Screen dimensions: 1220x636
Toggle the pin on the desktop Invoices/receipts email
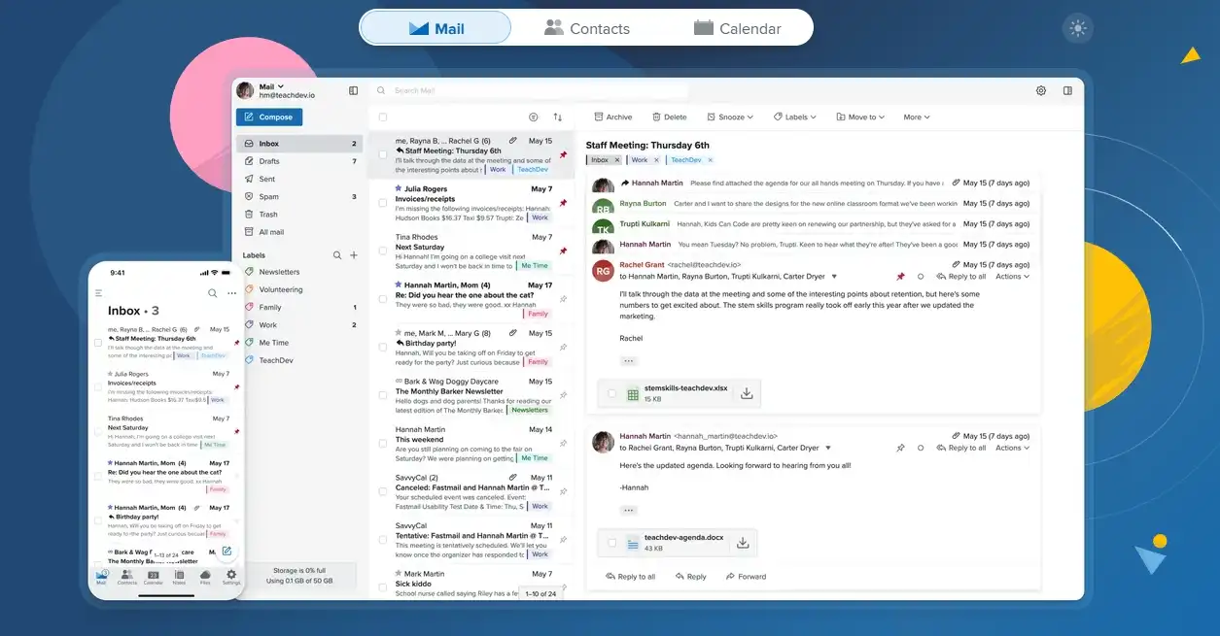pyautogui.click(x=563, y=203)
